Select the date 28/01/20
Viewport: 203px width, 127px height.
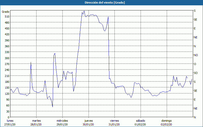click(36, 124)
